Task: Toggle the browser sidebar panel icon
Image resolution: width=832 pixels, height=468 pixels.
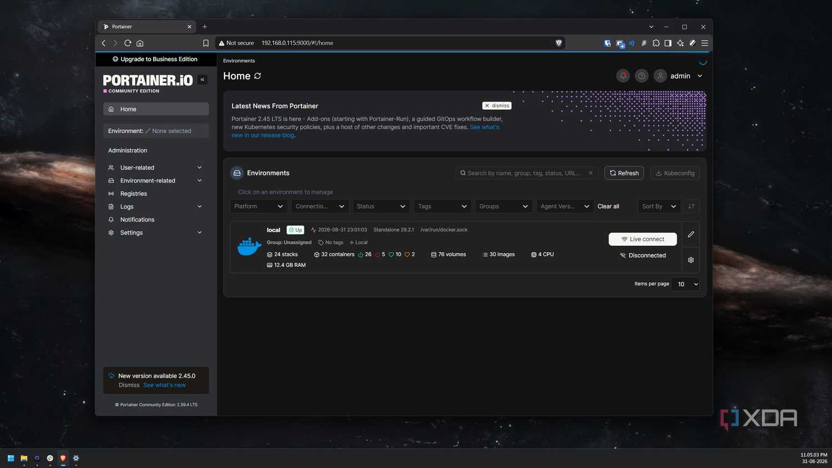Action: (x=668, y=43)
